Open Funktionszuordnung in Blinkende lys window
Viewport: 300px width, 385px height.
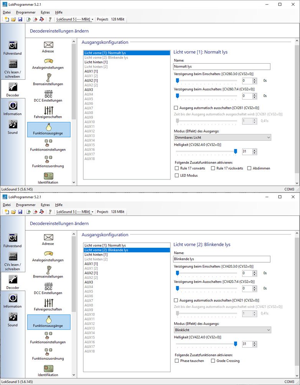coord(48,354)
